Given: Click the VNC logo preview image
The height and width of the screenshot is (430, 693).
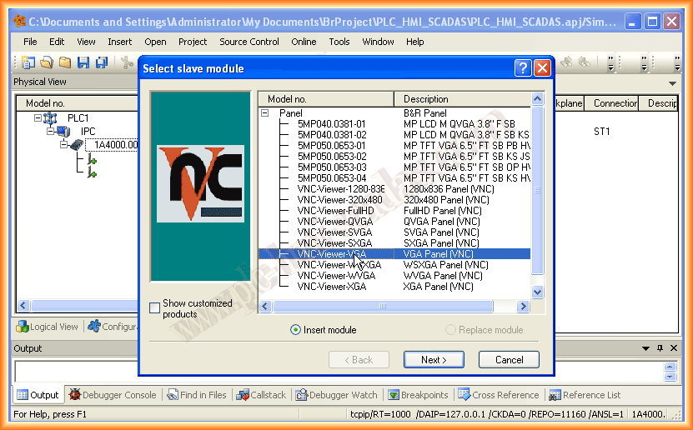Looking at the screenshot, I should (200, 184).
